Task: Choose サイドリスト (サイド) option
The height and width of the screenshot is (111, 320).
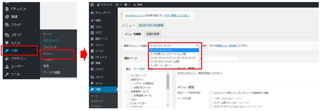Action: pos(174,50)
